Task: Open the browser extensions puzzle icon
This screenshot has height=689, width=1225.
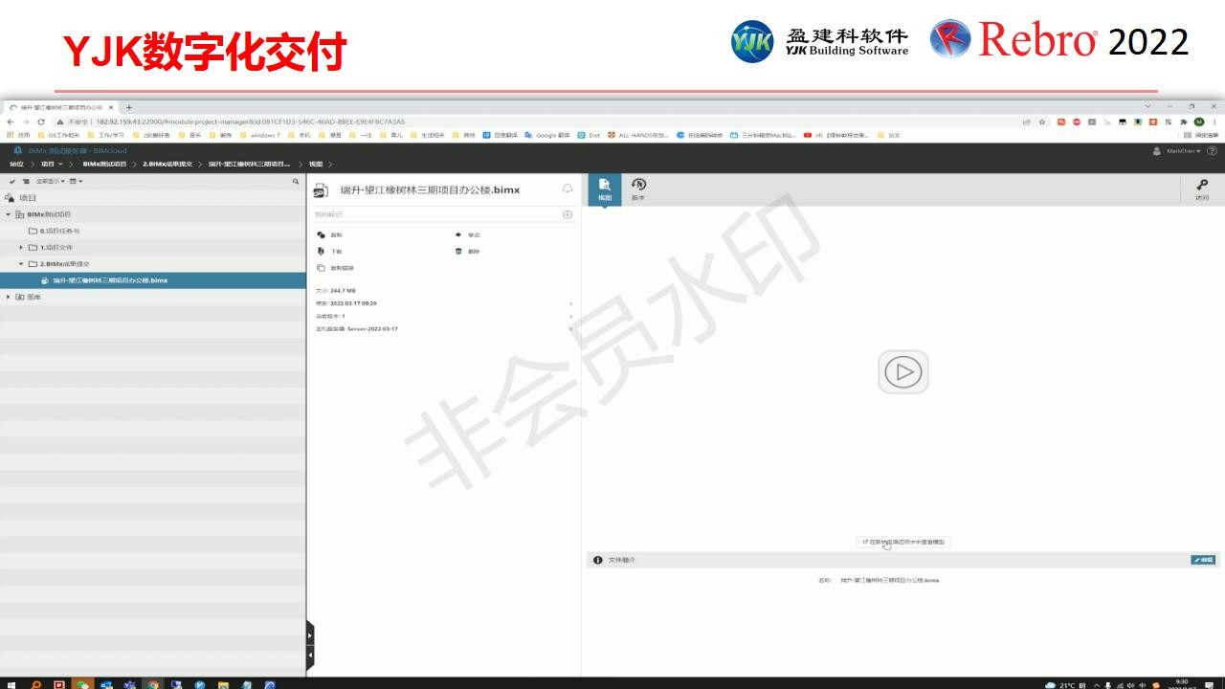Action: pos(1184,122)
